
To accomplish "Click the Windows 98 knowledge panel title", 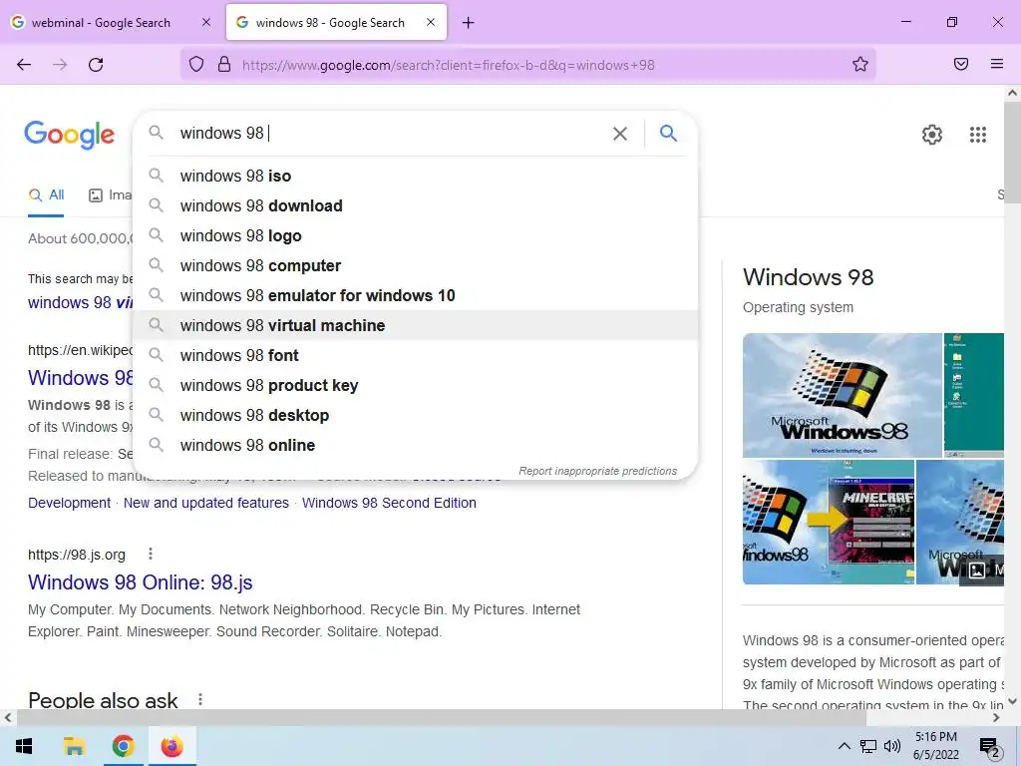I will pyautogui.click(x=808, y=277).
